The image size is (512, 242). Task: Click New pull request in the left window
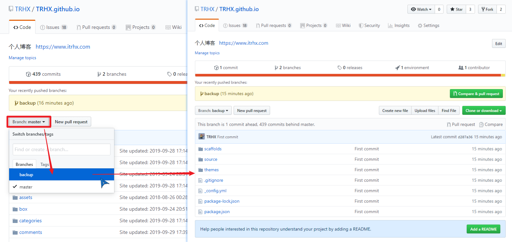point(71,122)
